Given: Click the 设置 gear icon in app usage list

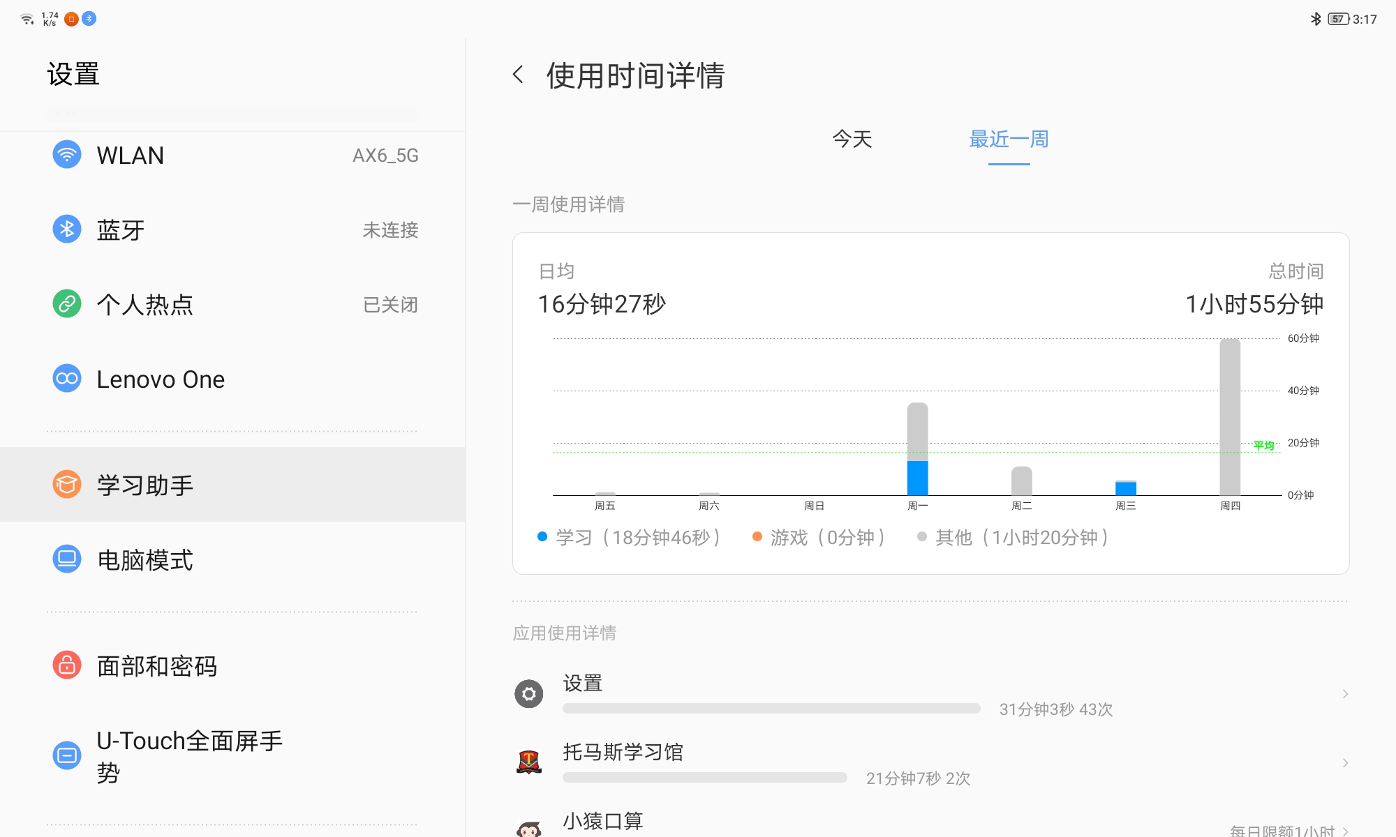Looking at the screenshot, I should 528,694.
